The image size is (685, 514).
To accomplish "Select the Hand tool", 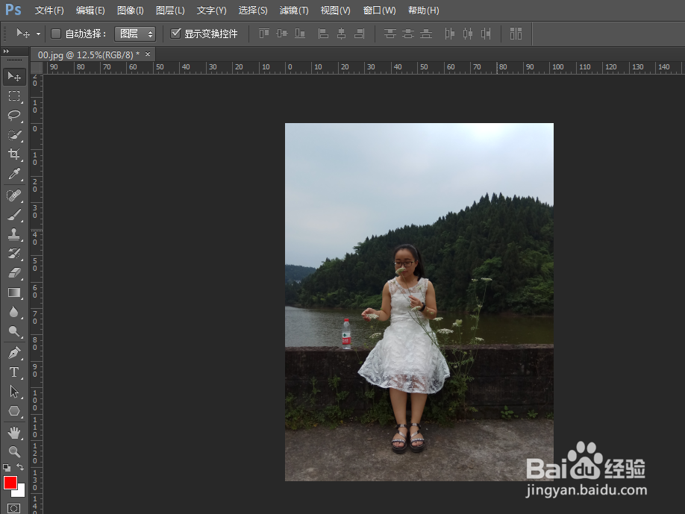I will click(x=14, y=433).
